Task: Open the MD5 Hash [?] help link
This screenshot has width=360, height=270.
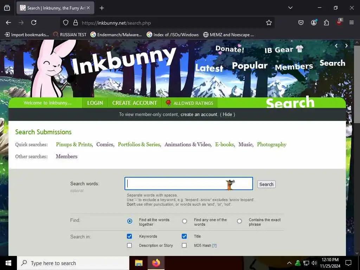Action: tap(214, 246)
